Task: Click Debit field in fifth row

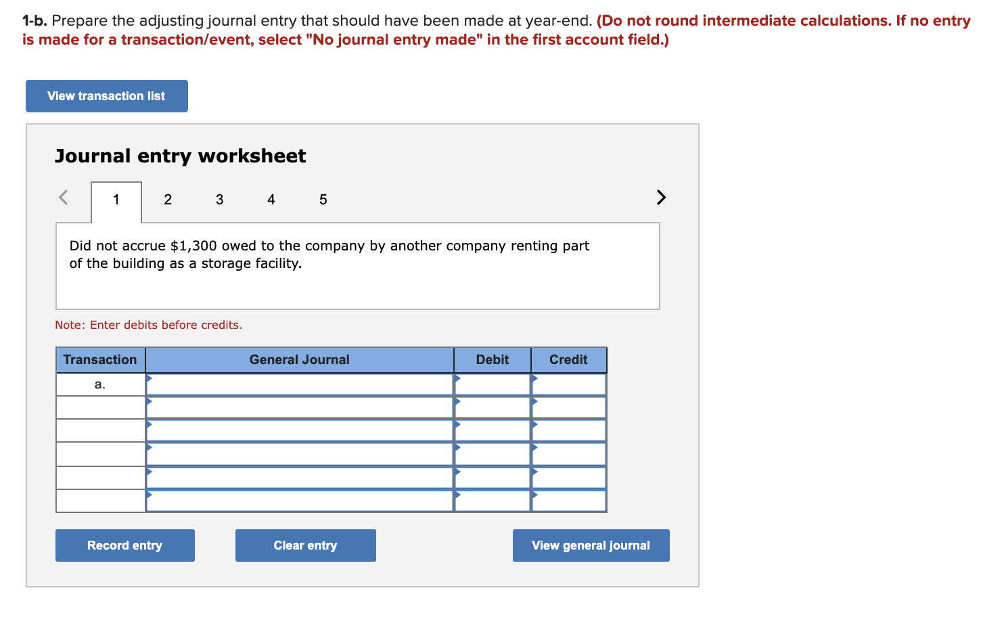Action: [x=493, y=478]
